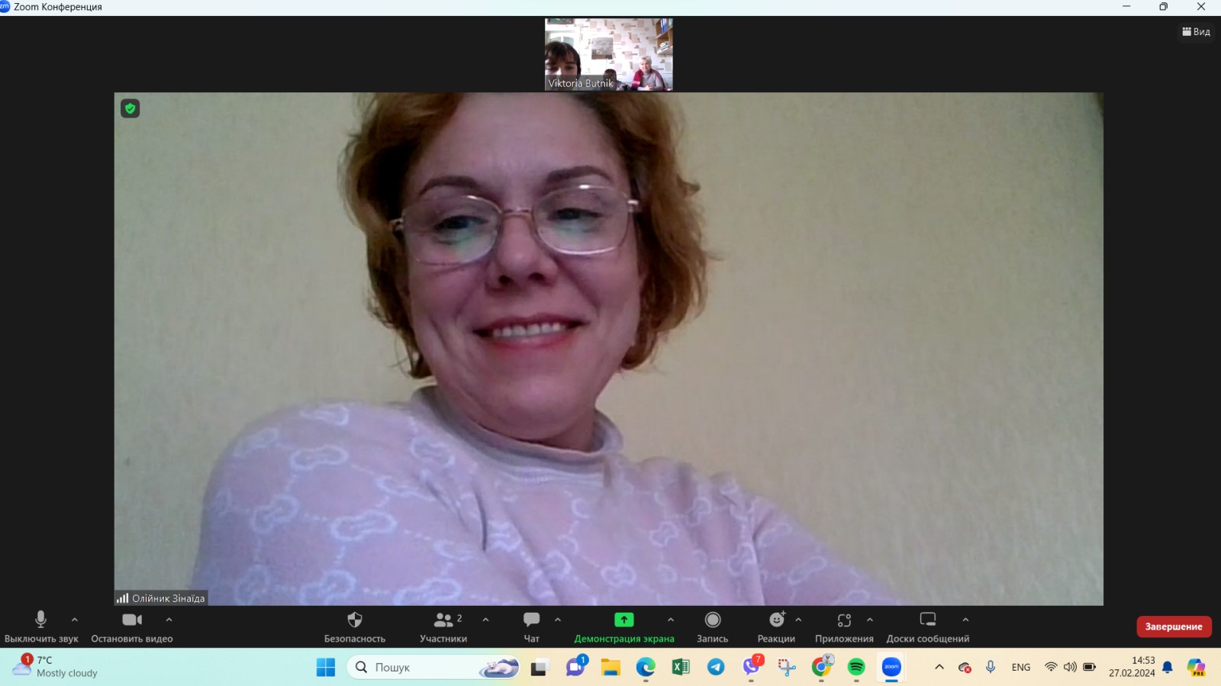
Task: Expand video options arrow beside camera
Action: coord(169,620)
